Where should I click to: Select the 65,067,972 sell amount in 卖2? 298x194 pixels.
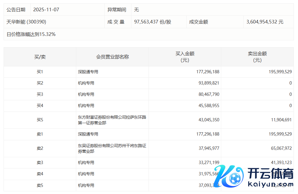point(280,149)
